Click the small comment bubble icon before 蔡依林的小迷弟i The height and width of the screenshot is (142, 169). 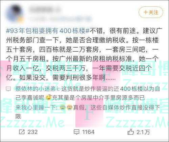pos(8,89)
